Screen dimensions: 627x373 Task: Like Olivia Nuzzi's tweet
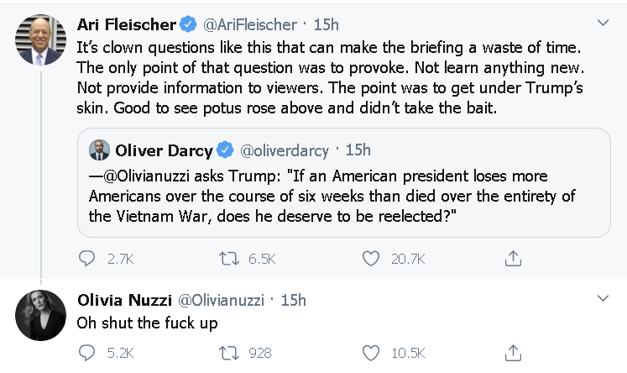[x=371, y=353]
